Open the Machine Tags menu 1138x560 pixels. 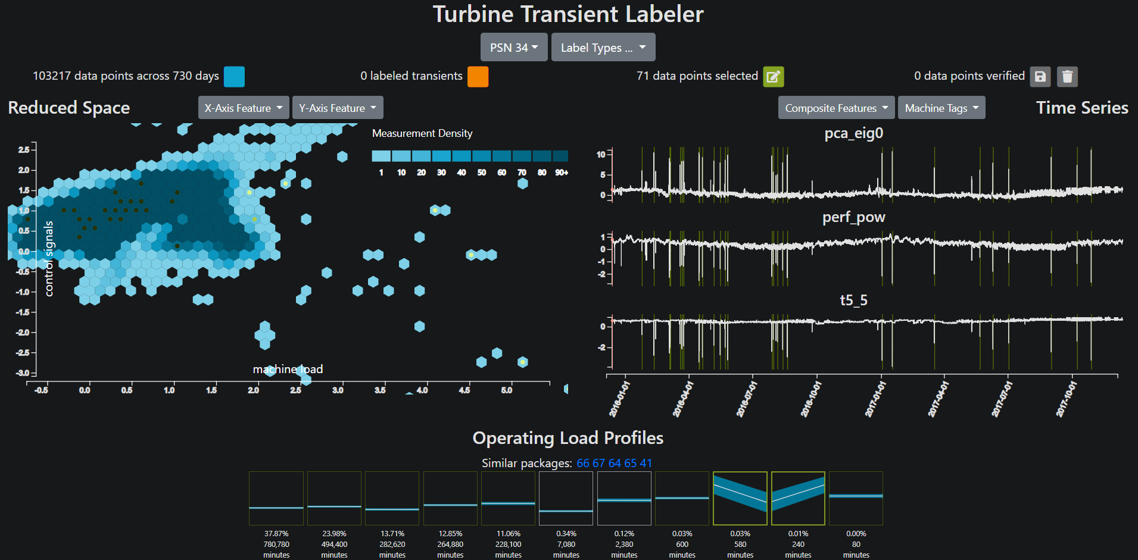point(941,108)
